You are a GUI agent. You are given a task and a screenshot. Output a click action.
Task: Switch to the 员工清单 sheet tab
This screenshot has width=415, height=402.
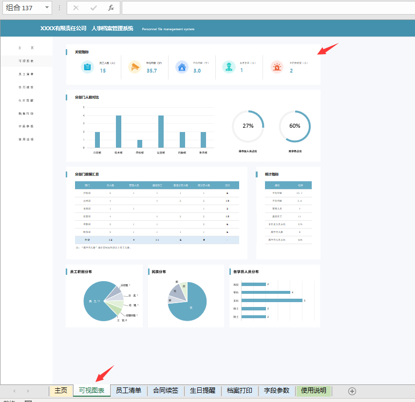(129, 390)
